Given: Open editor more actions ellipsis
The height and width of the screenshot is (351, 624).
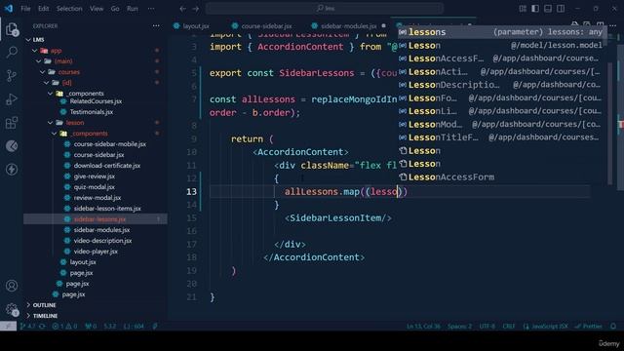Looking at the screenshot, I should point(612,26).
